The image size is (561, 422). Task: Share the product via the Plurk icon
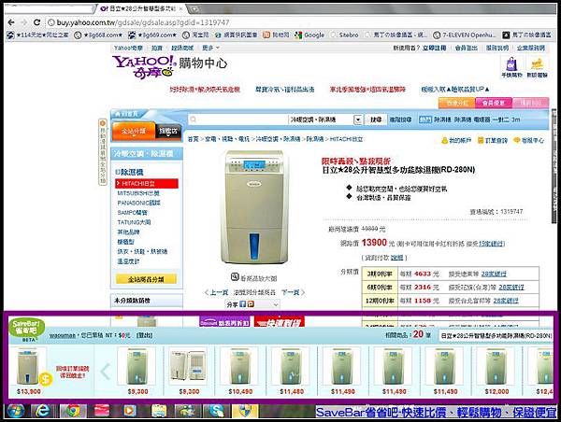coord(251,304)
